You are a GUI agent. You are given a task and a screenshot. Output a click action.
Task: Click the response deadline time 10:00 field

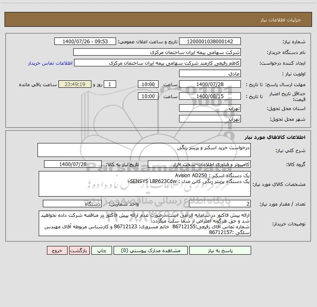coord(148,84)
